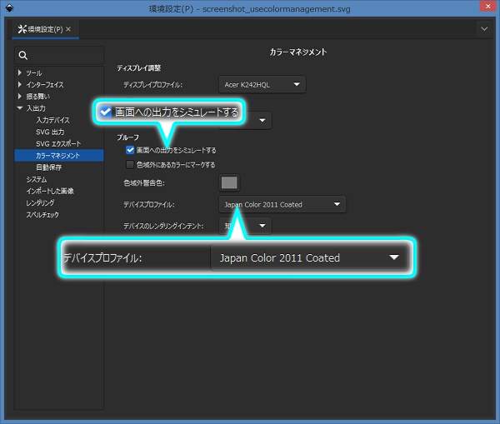This screenshot has width=500, height=424.
Task: Open インポートした画像 preferences page
Action: 50,191
